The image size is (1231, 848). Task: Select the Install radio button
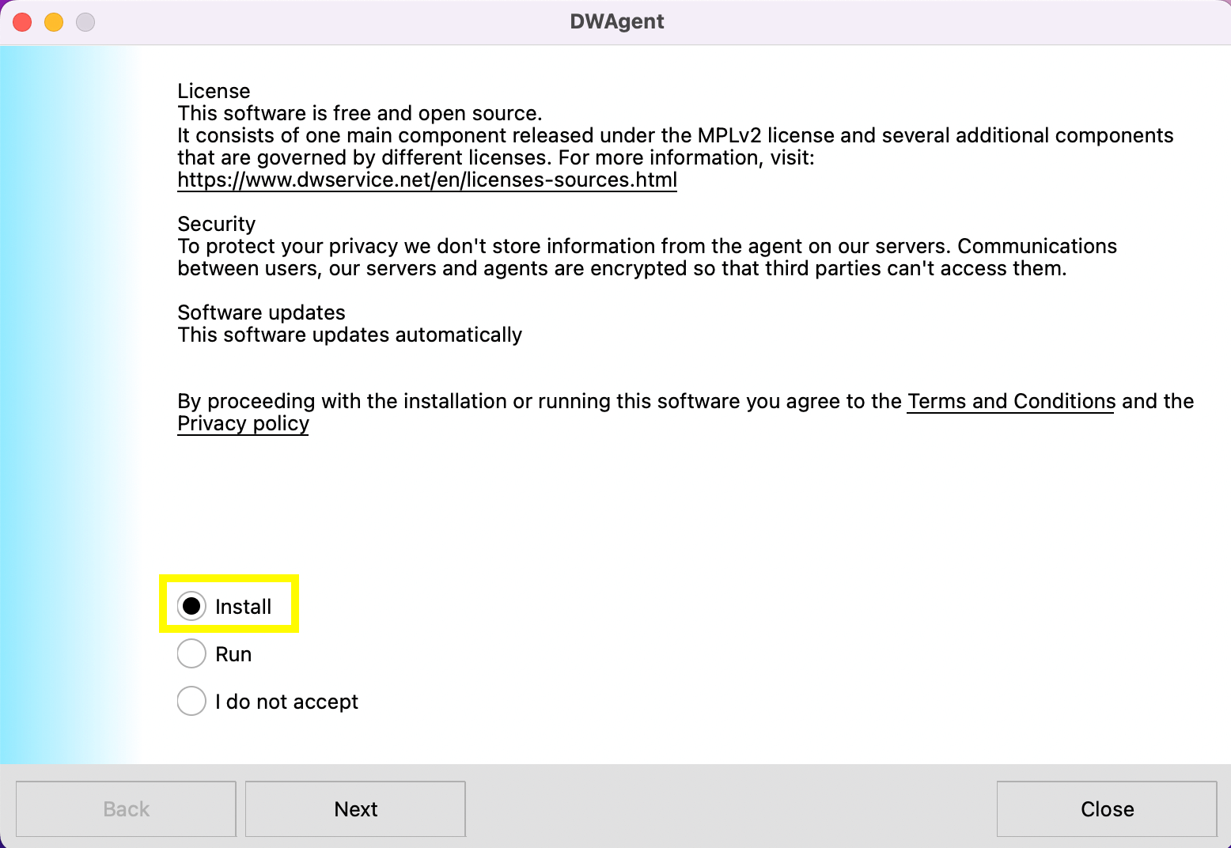[x=191, y=607]
